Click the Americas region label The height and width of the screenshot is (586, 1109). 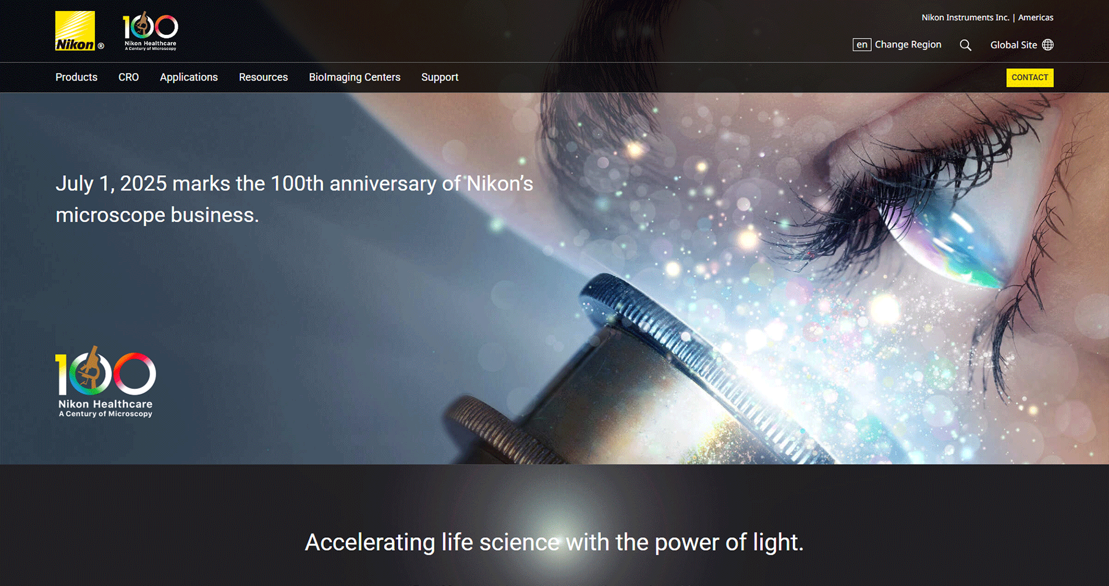[x=1036, y=18]
